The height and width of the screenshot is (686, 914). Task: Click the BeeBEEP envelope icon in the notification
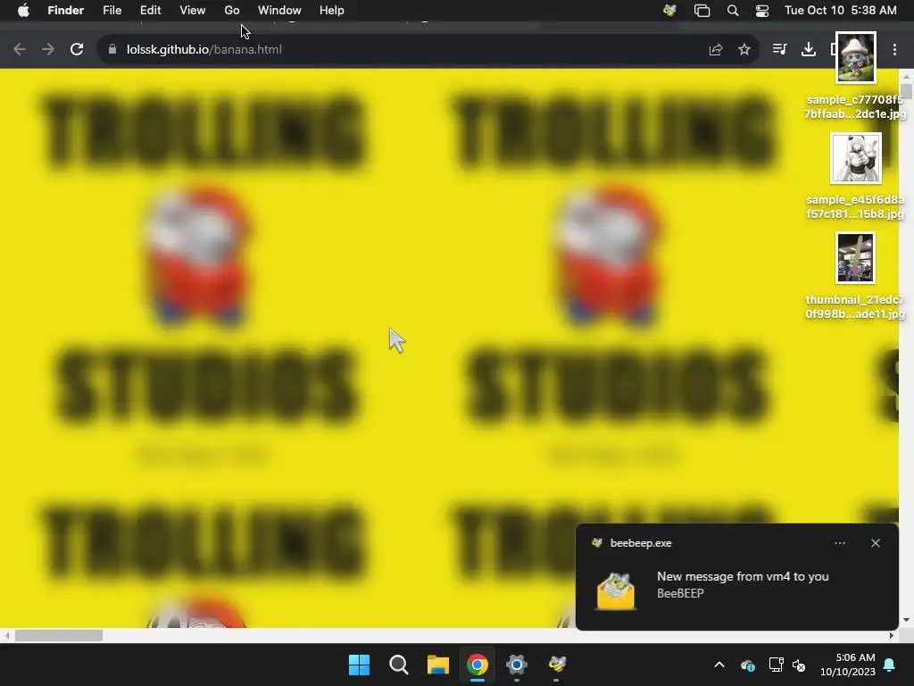pyautogui.click(x=616, y=591)
